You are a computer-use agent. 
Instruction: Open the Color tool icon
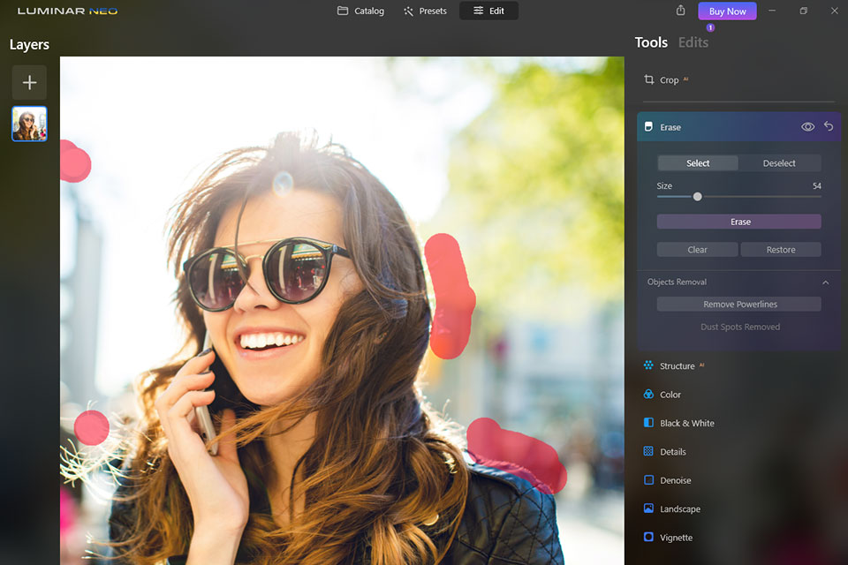coord(648,394)
